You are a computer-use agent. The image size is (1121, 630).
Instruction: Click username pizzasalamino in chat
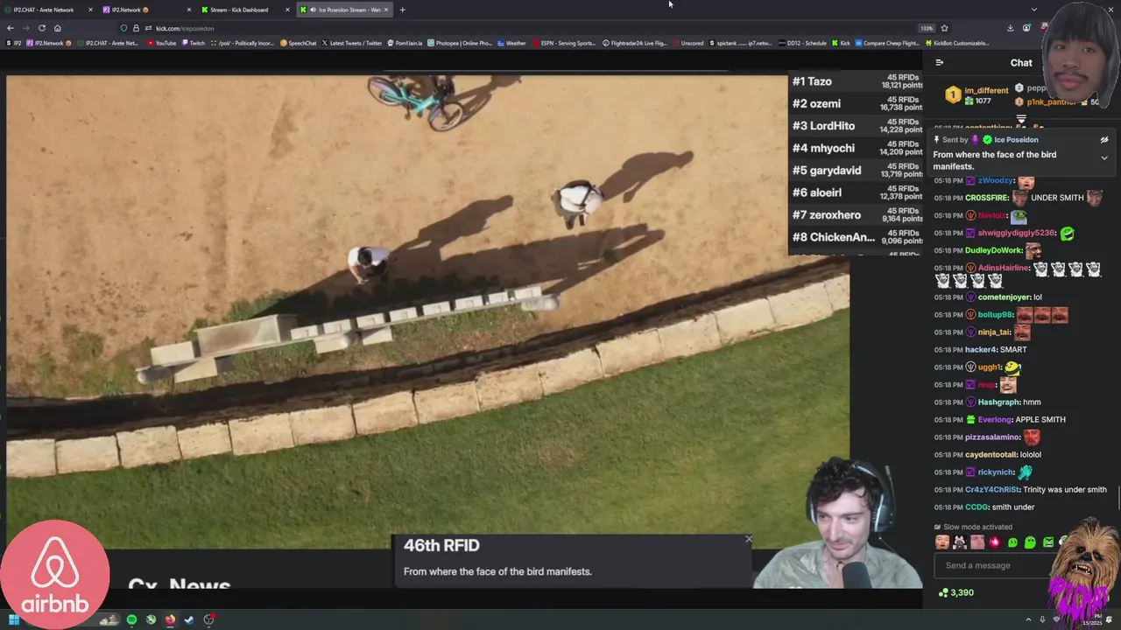coord(992,437)
